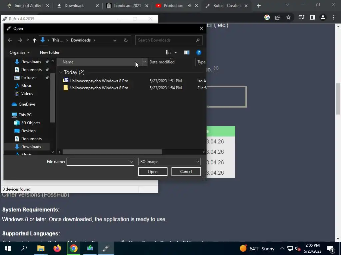
Task: Expand the address bar path history
Action: (x=115, y=40)
